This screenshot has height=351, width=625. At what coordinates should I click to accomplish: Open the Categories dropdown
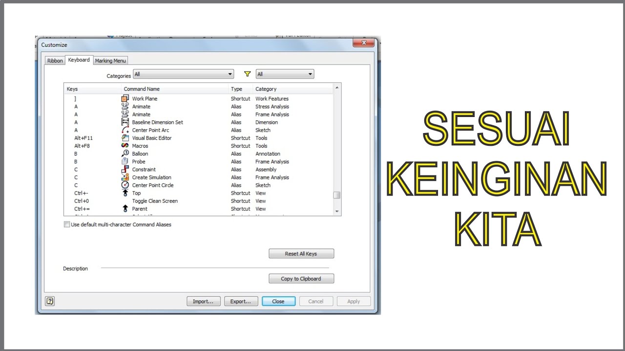184,74
